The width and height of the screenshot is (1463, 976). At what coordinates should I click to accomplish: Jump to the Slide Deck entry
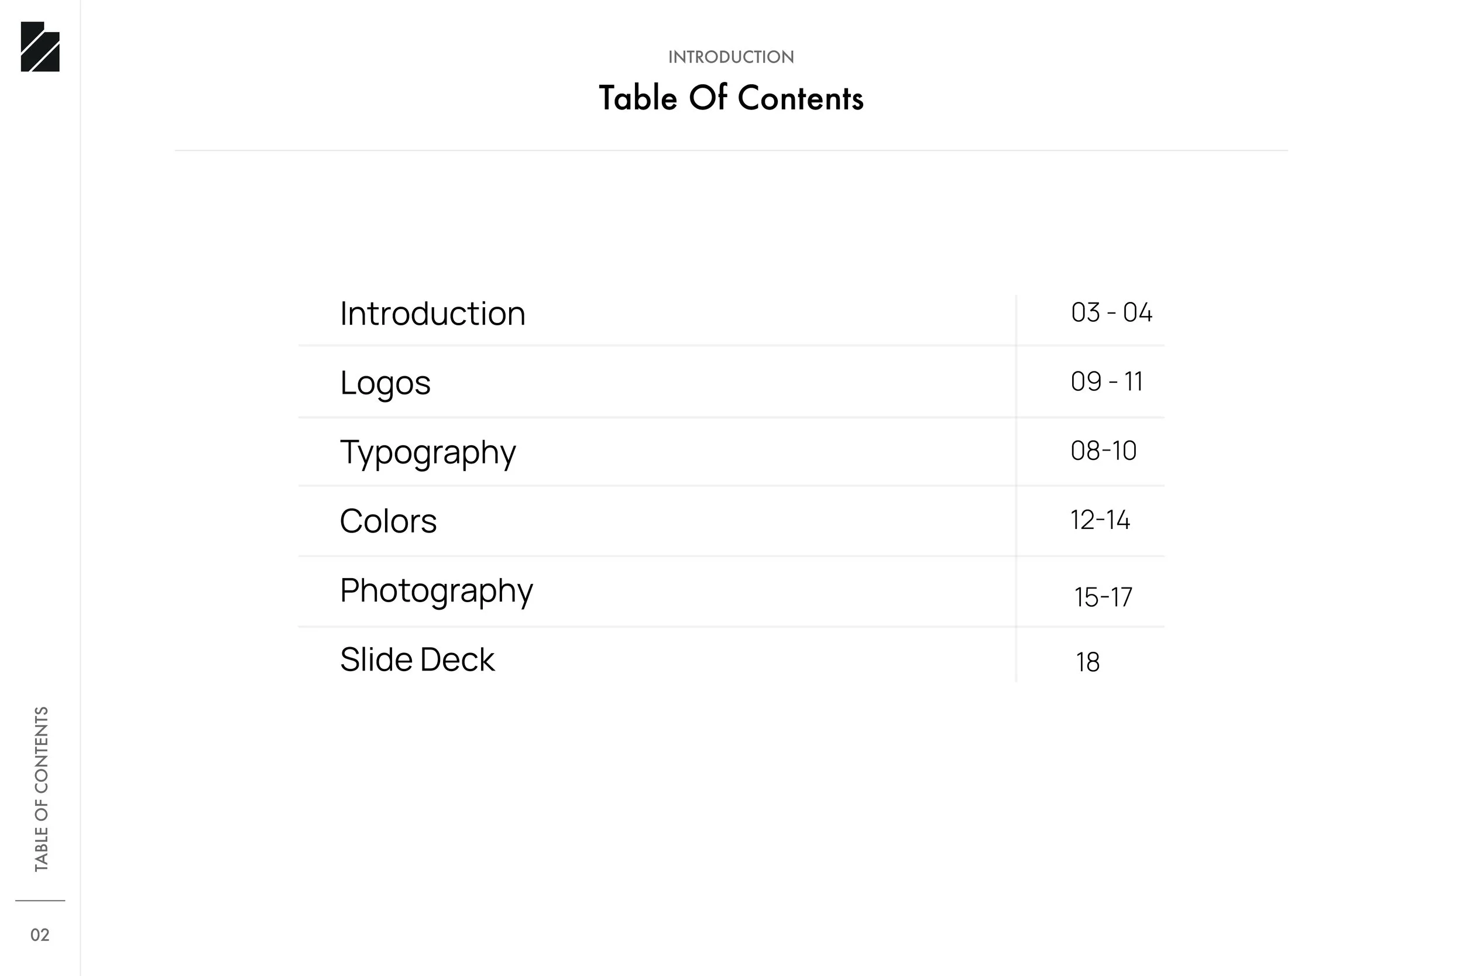pos(417,660)
